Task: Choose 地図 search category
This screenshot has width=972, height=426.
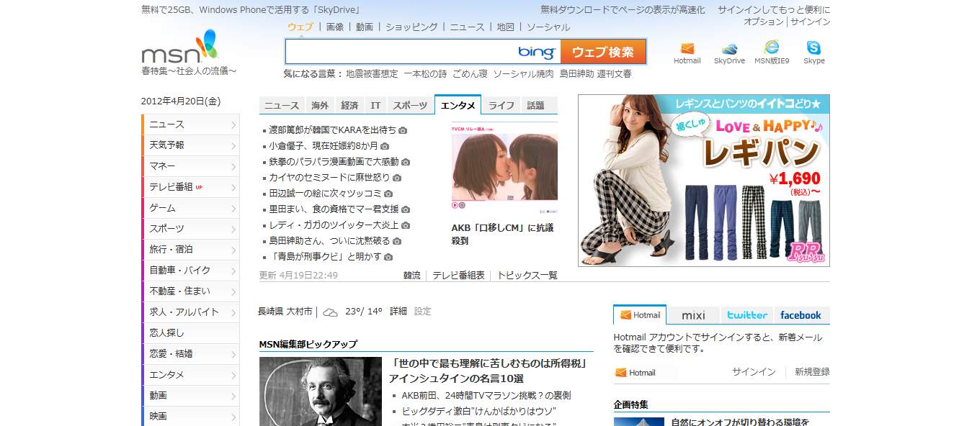Action: pyautogui.click(x=506, y=27)
